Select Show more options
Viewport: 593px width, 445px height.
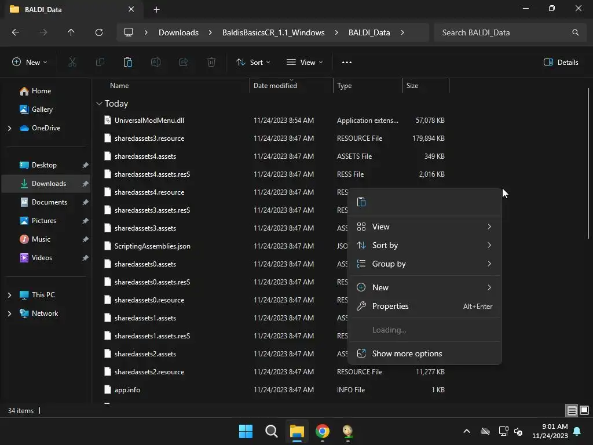424,353
